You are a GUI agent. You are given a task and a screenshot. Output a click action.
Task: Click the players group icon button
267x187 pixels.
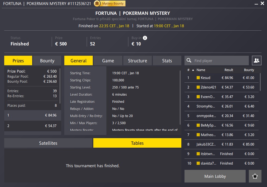pos(257,60)
